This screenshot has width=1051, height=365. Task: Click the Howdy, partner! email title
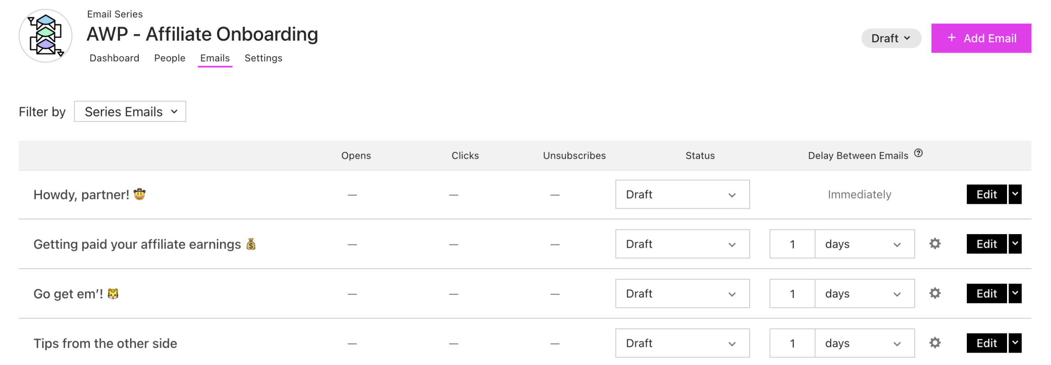click(x=89, y=195)
